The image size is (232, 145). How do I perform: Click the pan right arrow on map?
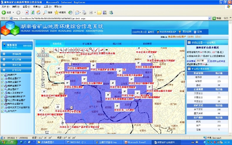(x=47, y=55)
